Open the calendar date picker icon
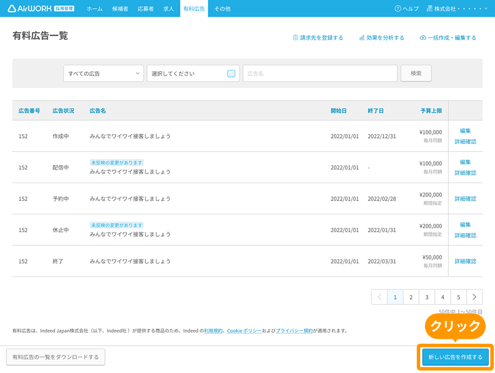495x373 pixels. pos(231,73)
